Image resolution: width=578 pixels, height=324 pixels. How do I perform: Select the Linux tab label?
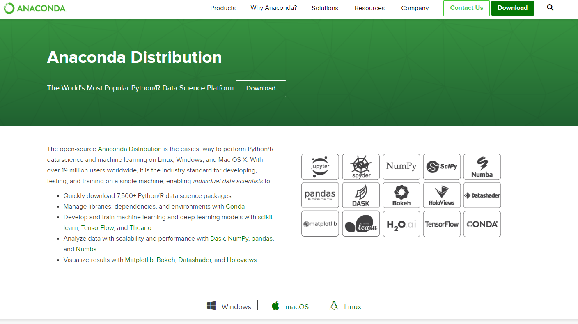[x=353, y=307]
